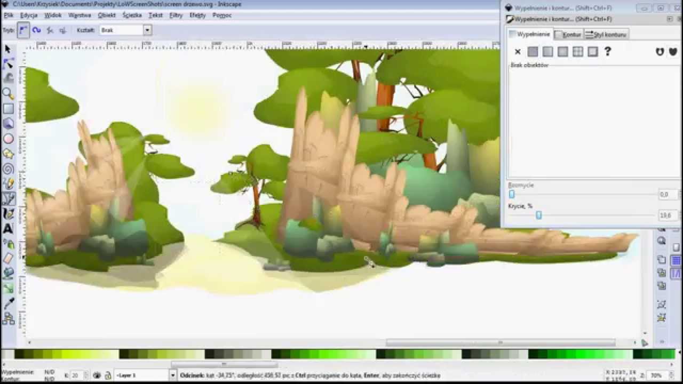Open the Layer 1 selector dropdown
Screen dimensions: 683x384
pyautogui.click(x=172, y=375)
